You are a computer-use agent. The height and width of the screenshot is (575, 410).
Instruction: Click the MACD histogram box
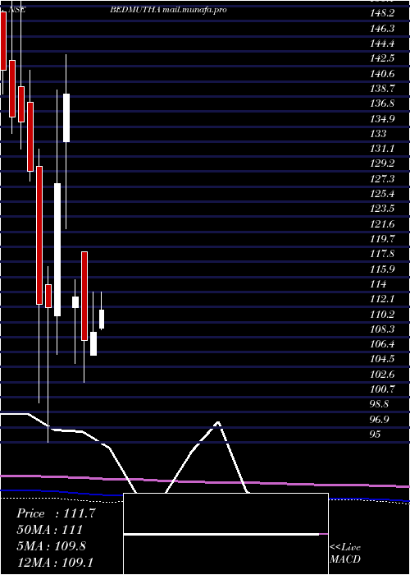pos(225,534)
